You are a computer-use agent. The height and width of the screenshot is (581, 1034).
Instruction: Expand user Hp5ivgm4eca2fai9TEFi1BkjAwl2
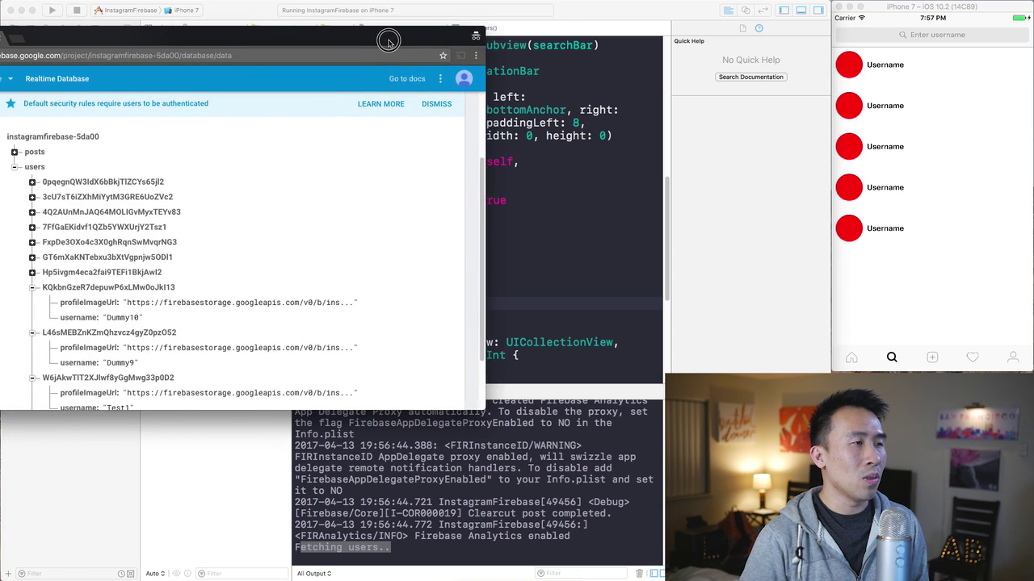click(x=32, y=273)
